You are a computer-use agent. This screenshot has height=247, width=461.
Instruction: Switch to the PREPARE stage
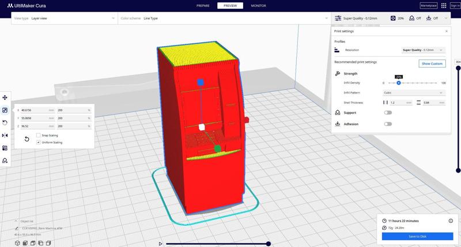(x=203, y=6)
